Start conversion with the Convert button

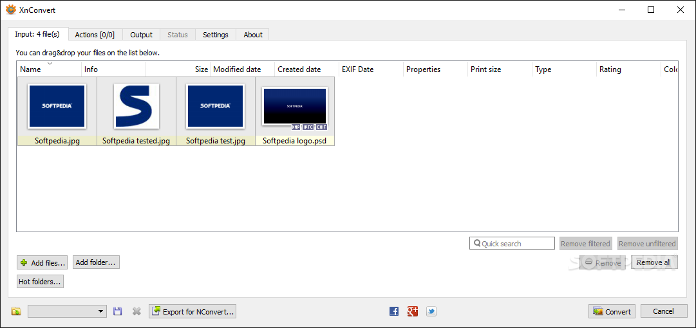click(612, 311)
